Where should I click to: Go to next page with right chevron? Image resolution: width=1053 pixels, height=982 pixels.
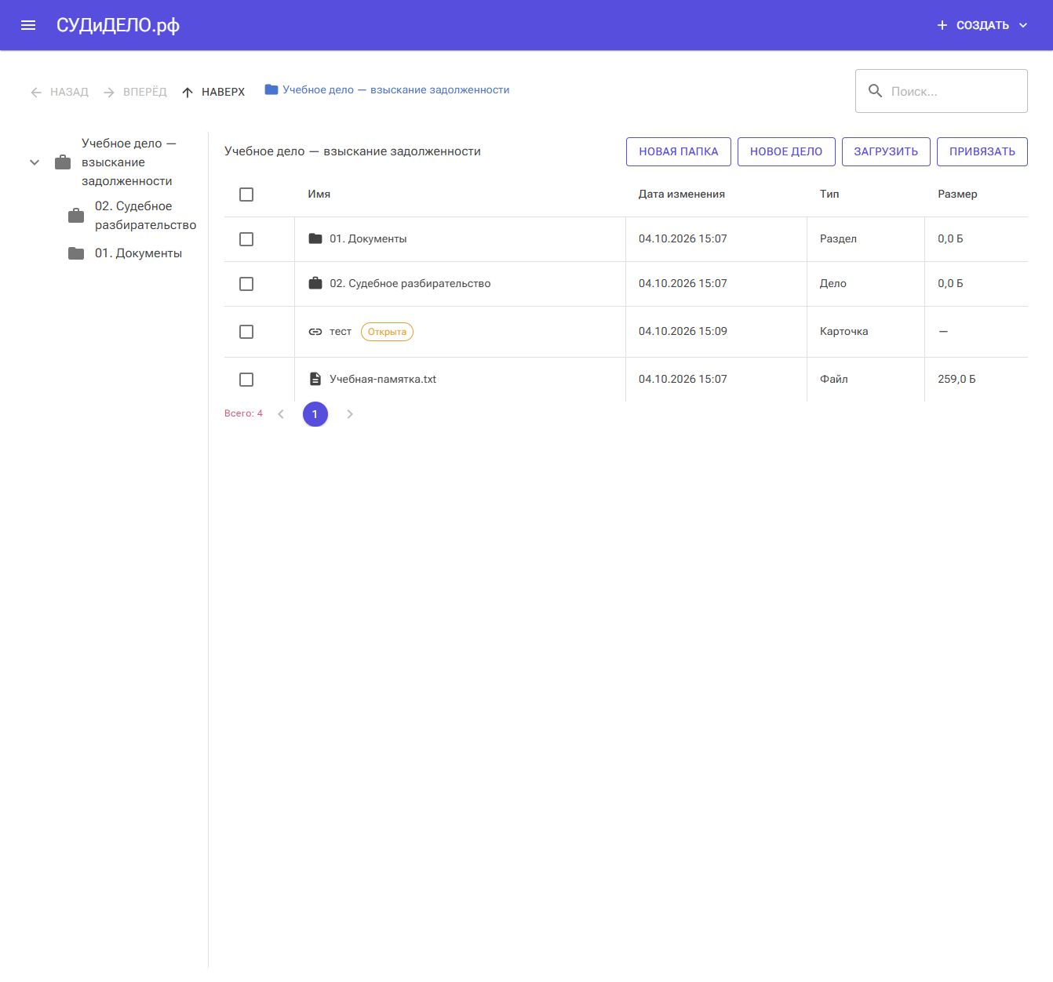point(350,414)
